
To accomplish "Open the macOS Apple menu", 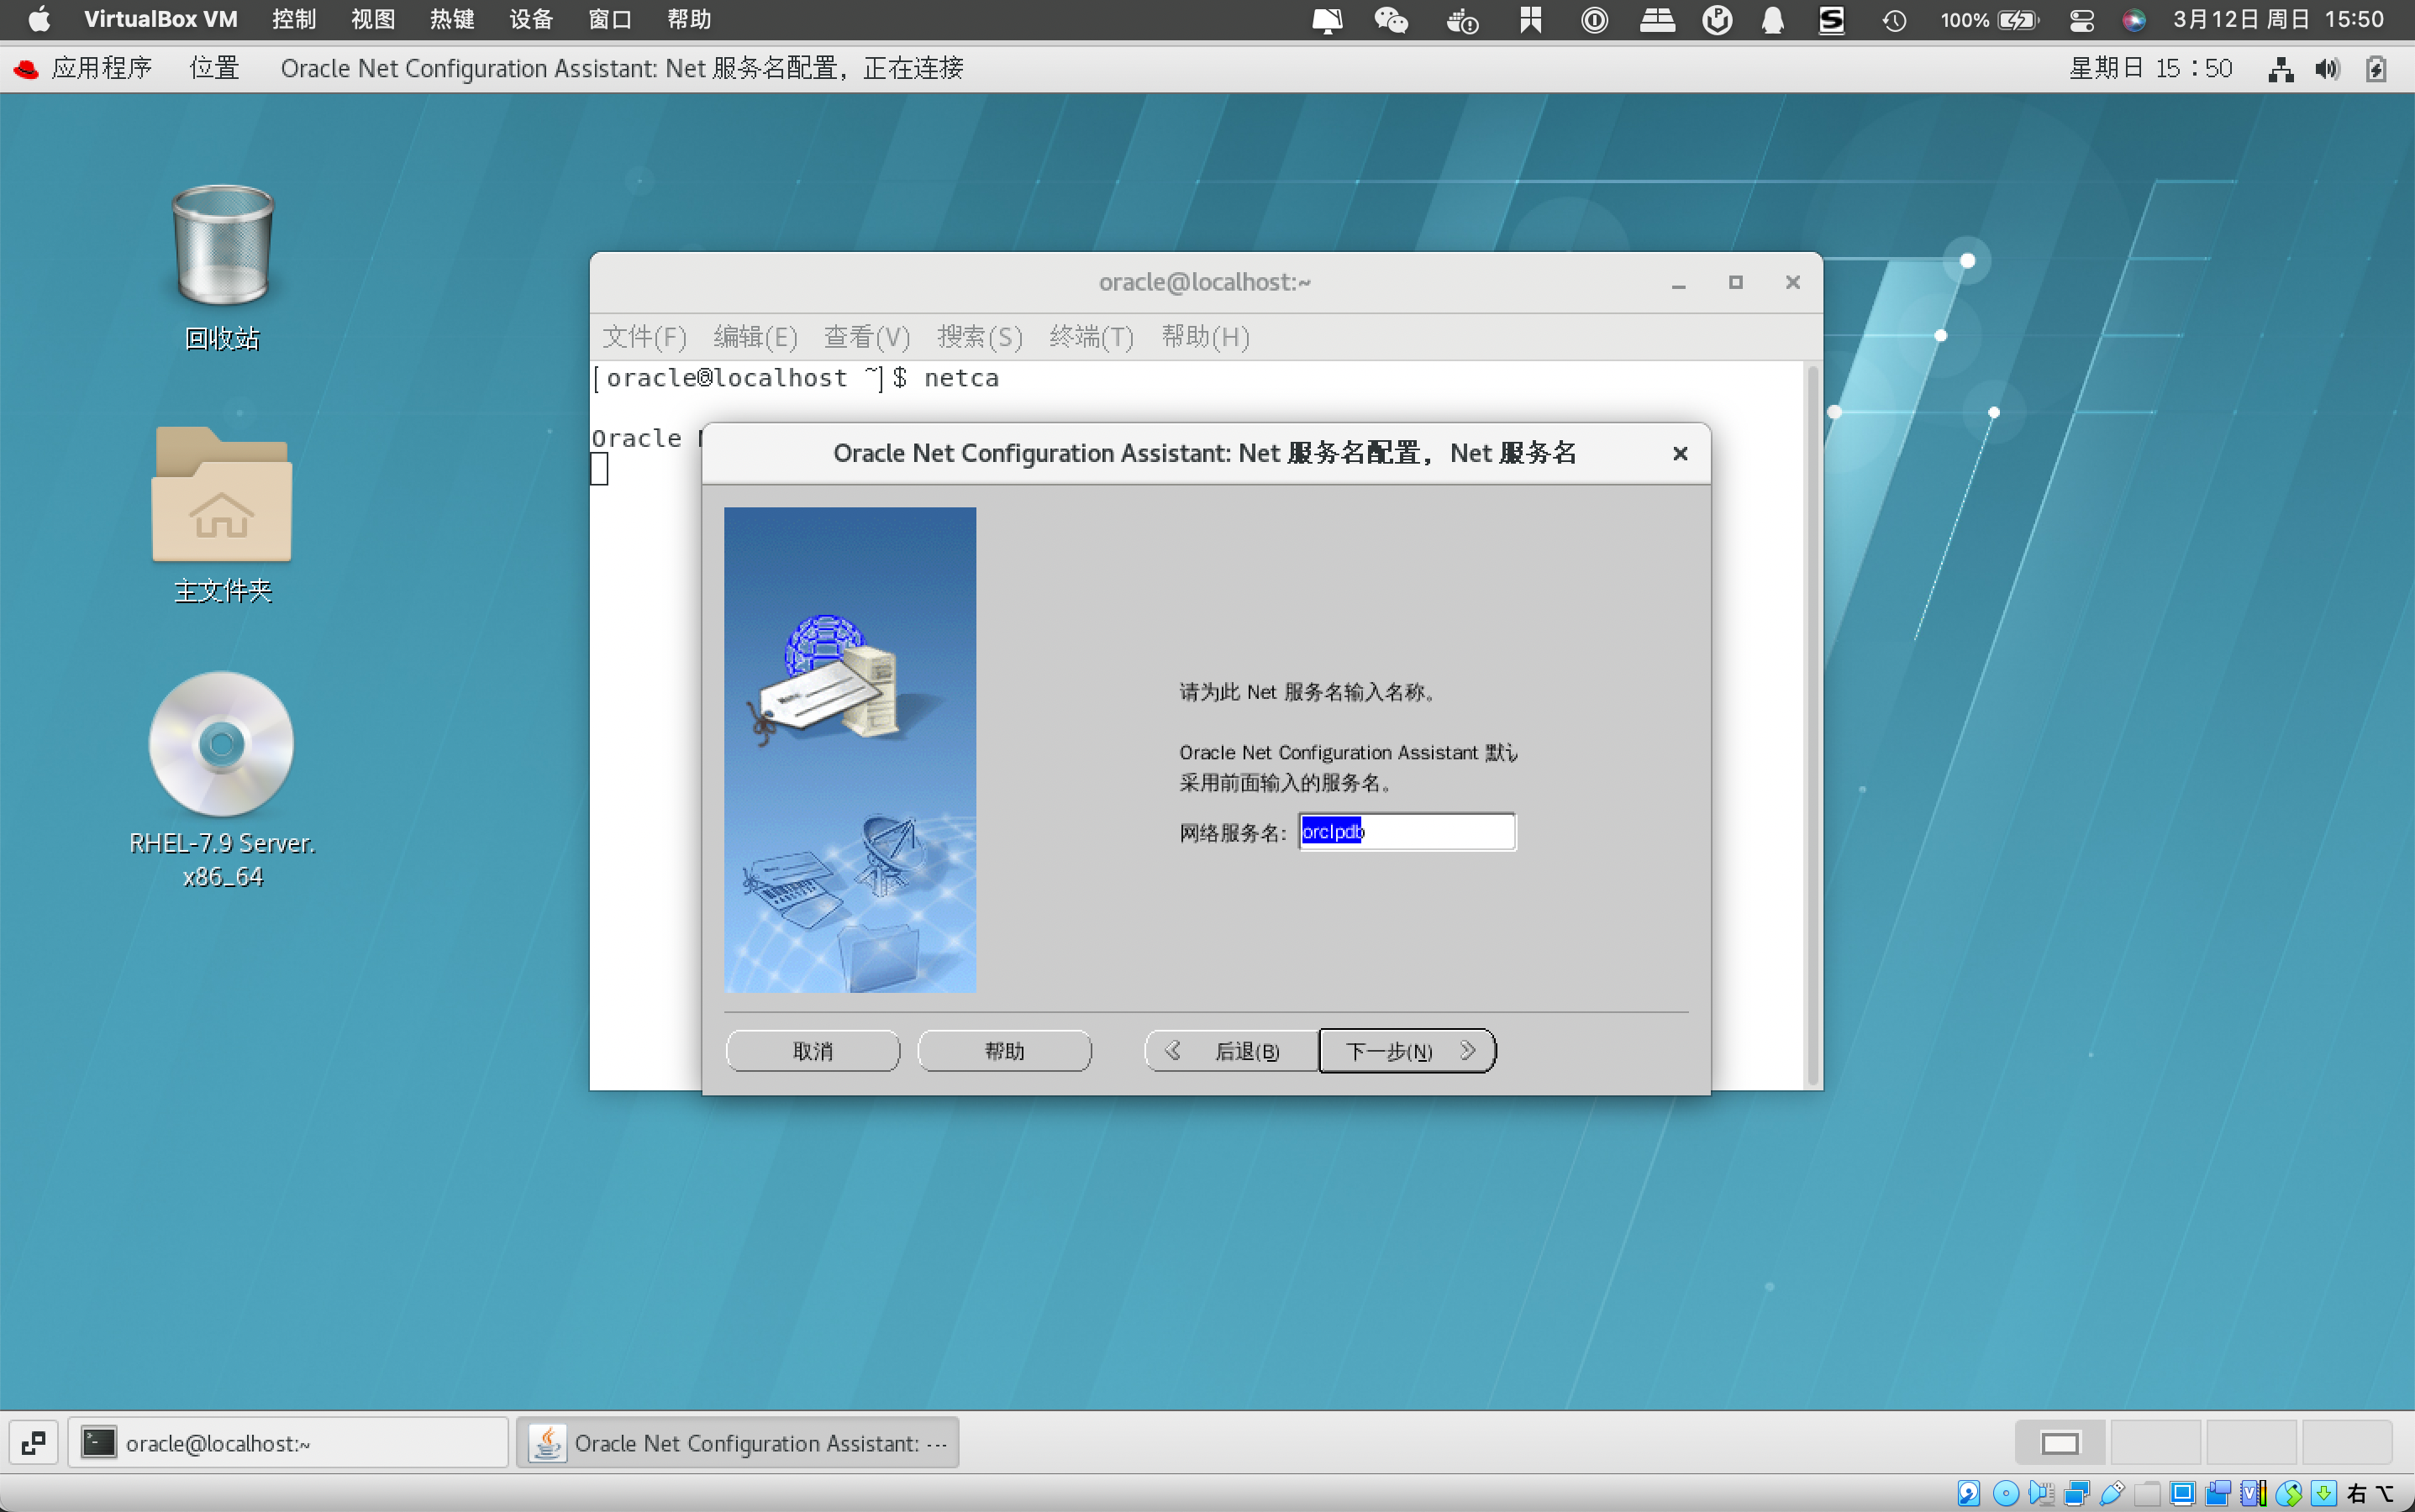I will click(38, 19).
